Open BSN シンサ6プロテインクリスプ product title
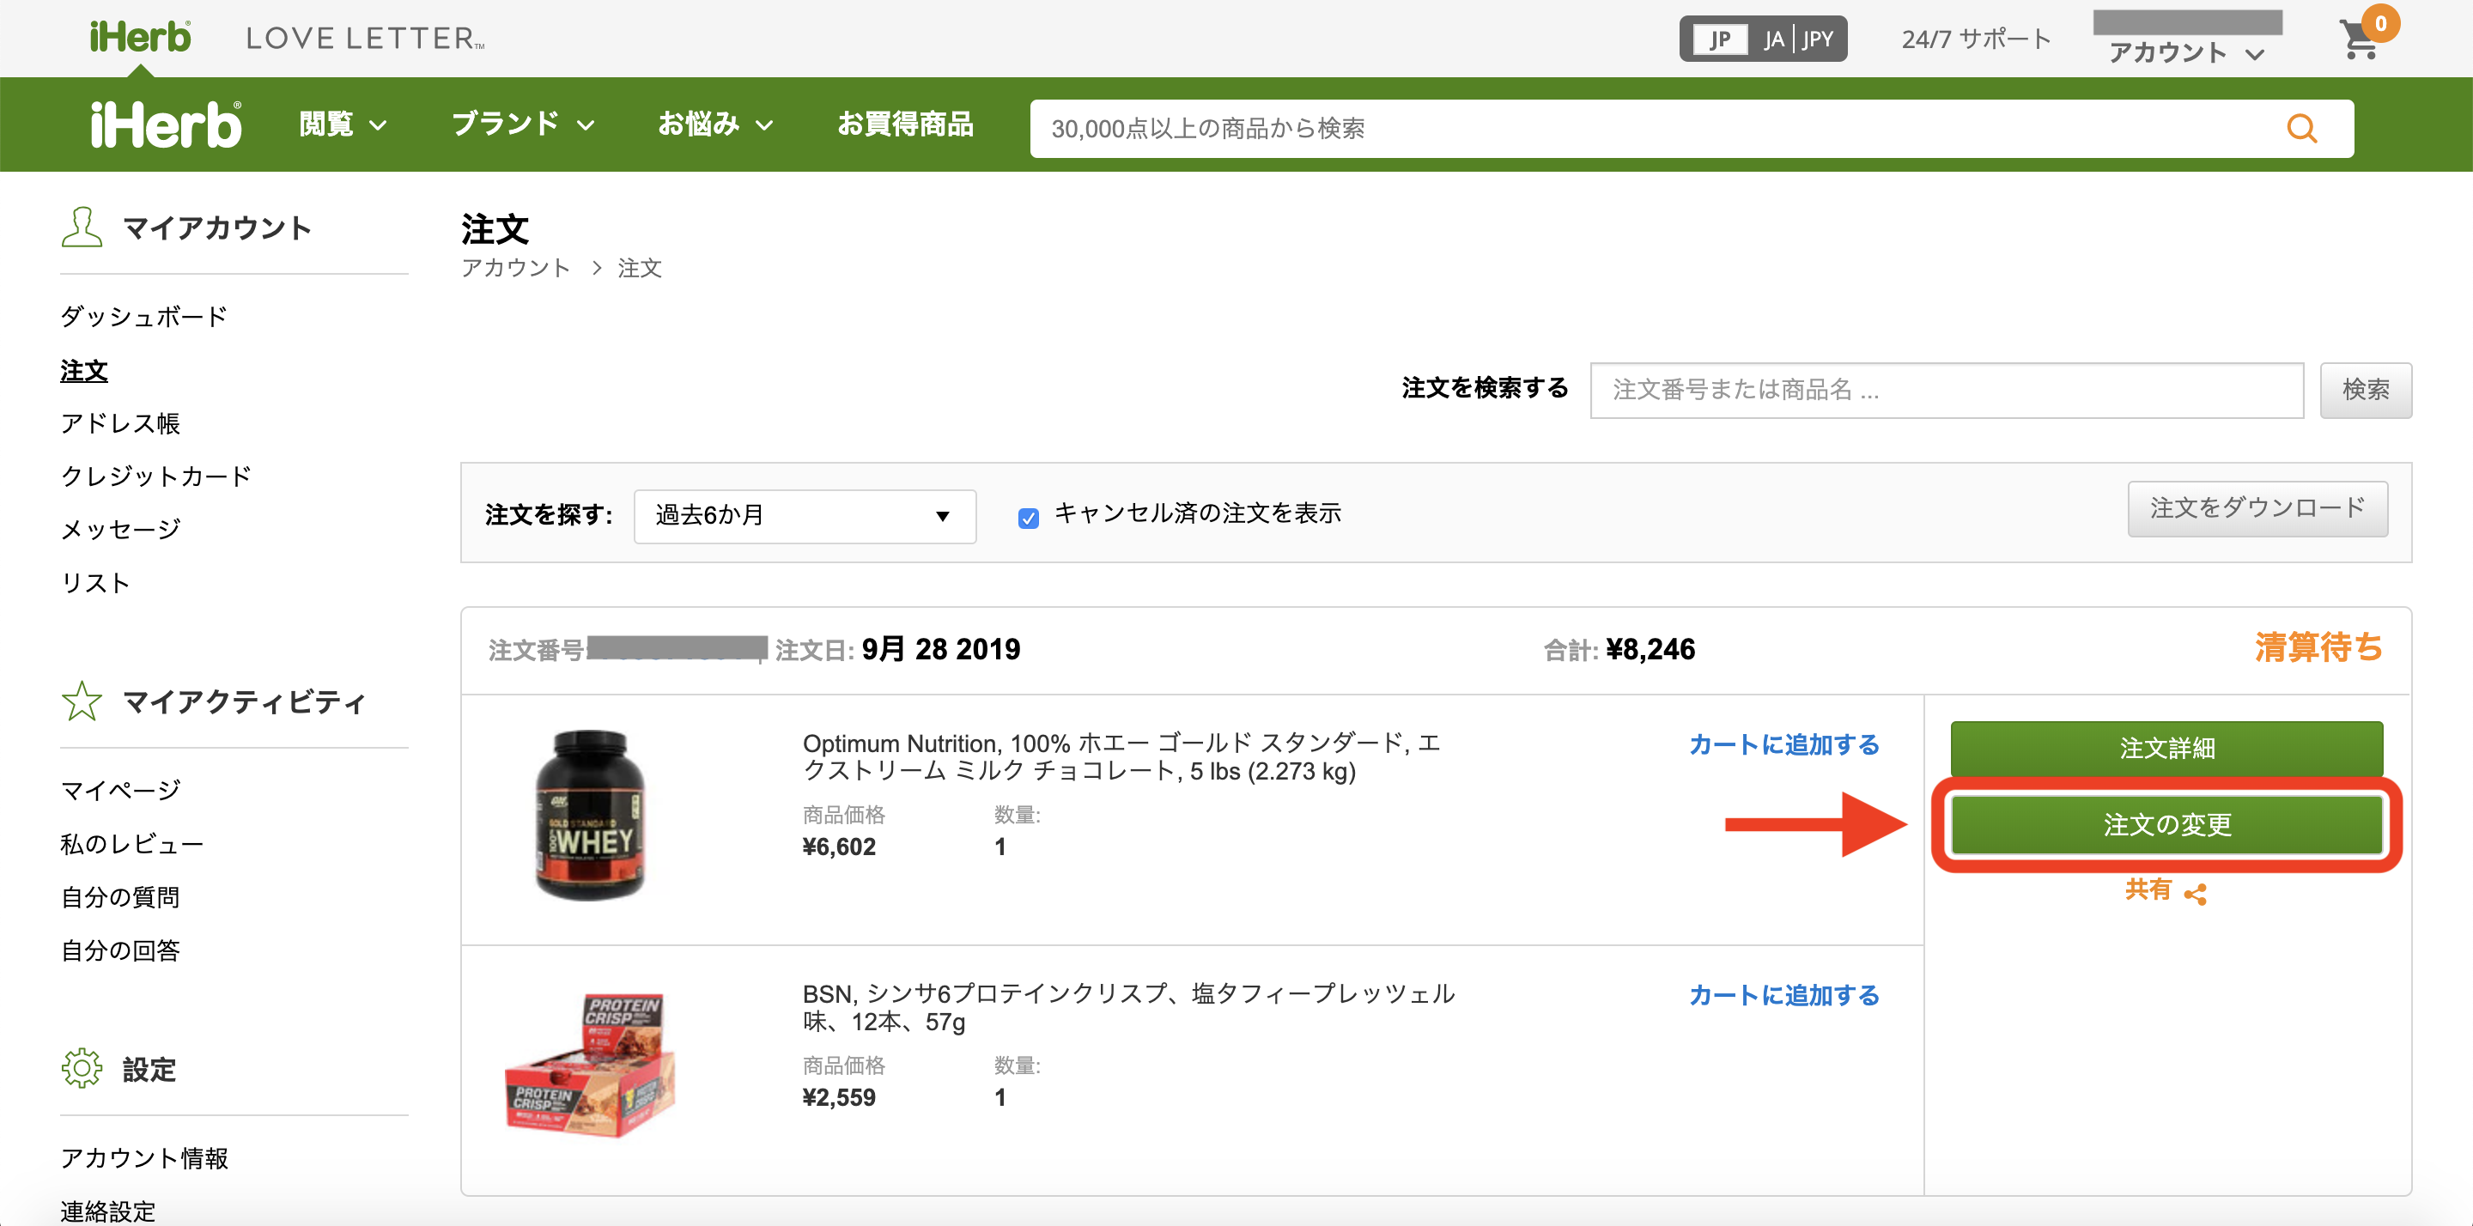The width and height of the screenshot is (2473, 1226). (x=1129, y=1007)
